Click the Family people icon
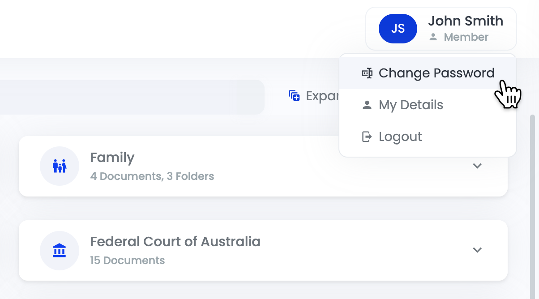The image size is (539, 299). [60, 166]
